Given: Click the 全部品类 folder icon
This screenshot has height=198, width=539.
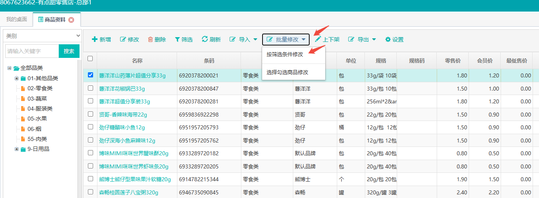Looking at the screenshot, I should pyautogui.click(x=16, y=68).
